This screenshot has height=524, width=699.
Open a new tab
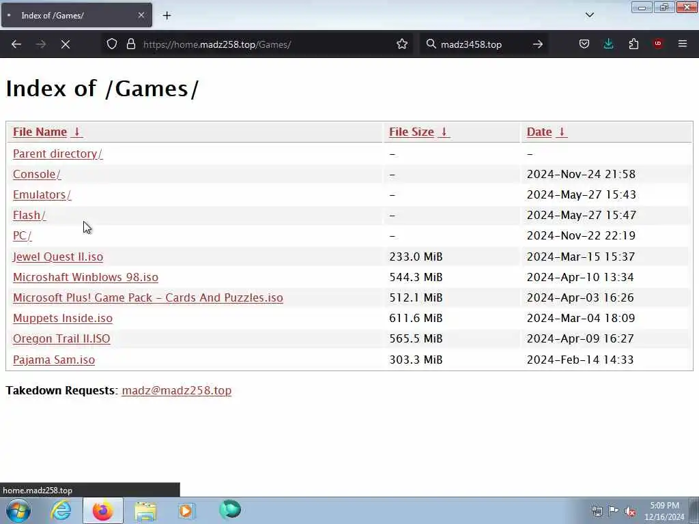167,15
